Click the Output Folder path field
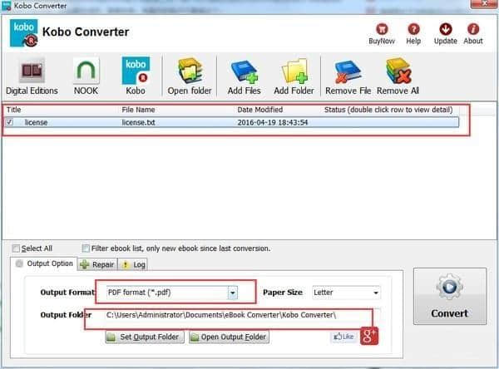The image size is (499, 369). (242, 315)
